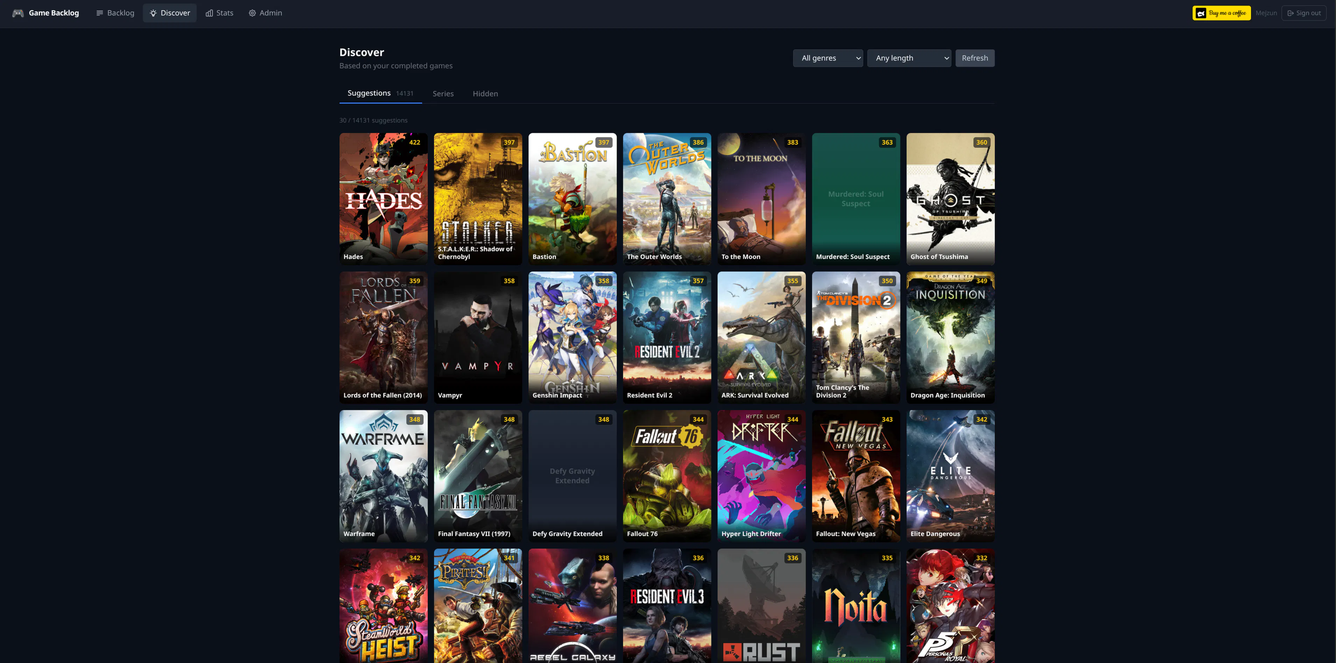Expand the All genres dropdown
This screenshot has width=1336, height=663.
pyautogui.click(x=828, y=58)
